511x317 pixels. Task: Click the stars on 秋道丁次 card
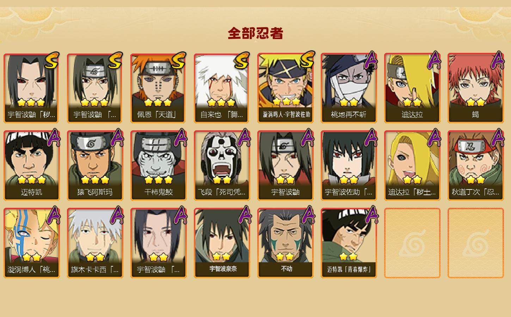point(475,180)
